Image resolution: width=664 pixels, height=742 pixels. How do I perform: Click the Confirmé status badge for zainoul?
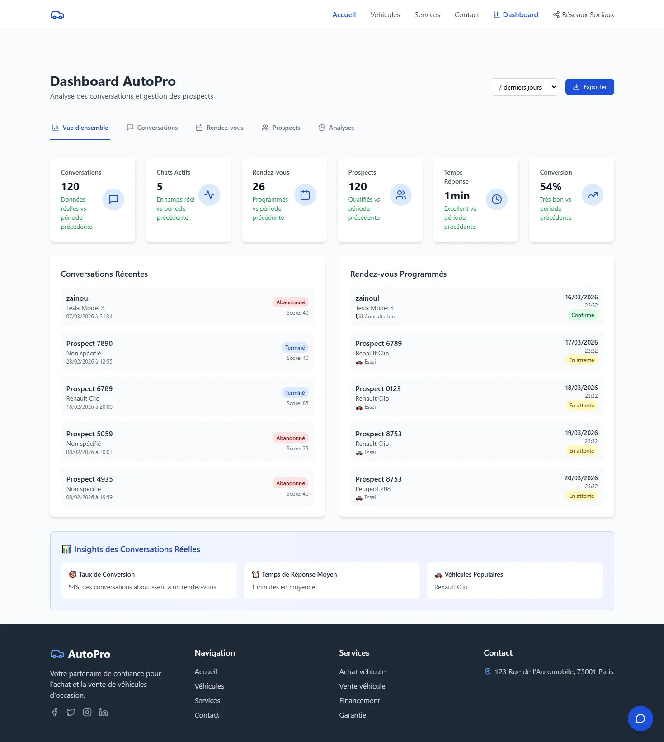point(583,315)
